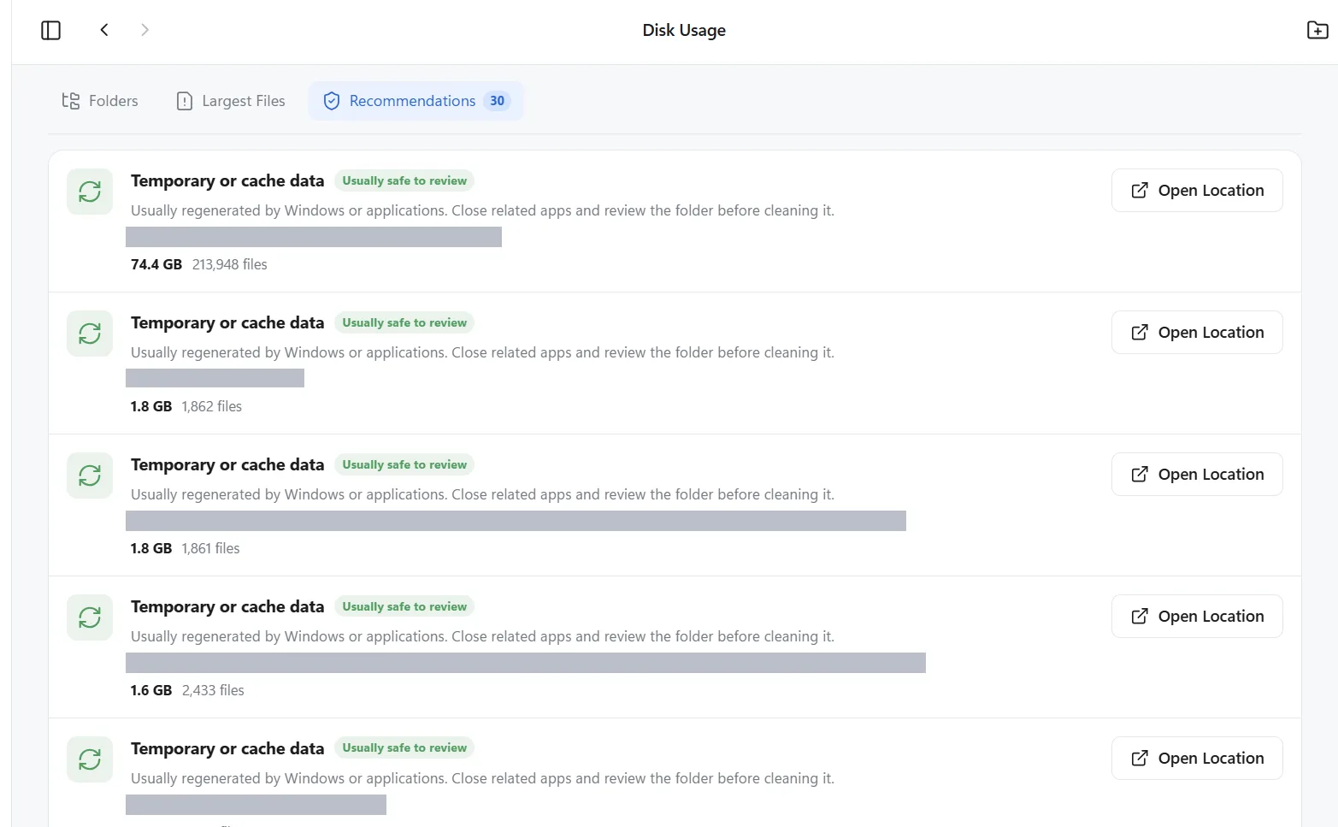
Task: Click the refresh icon for the 74.4 GB item
Action: click(90, 192)
